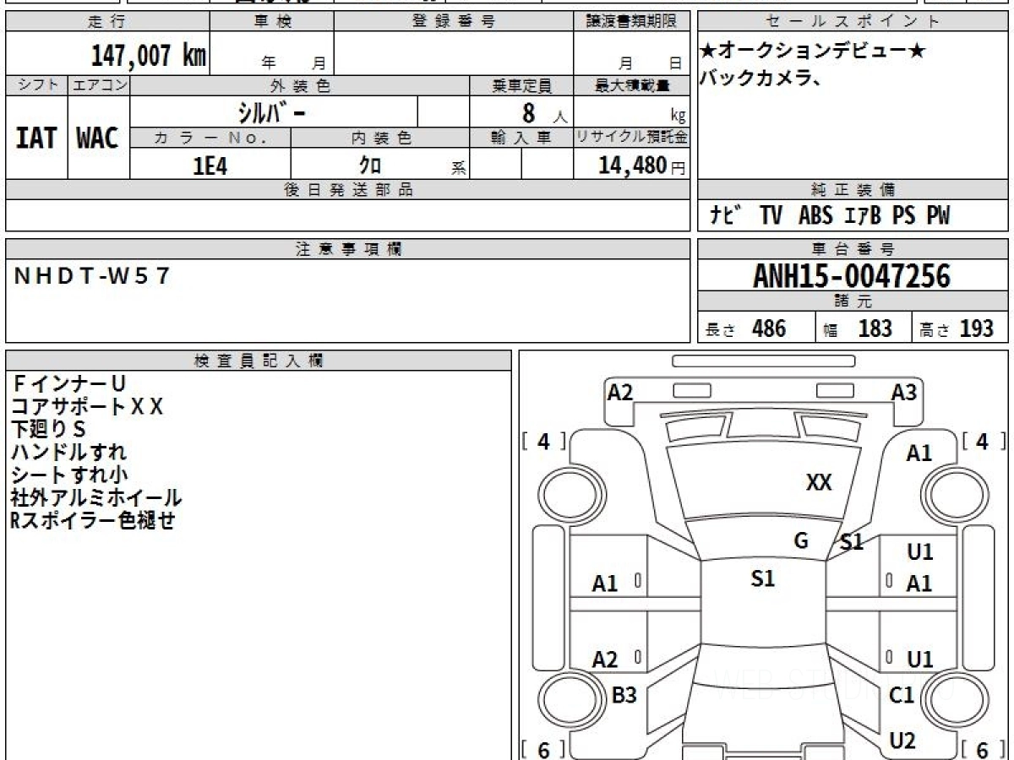Click the セールスポイント header
Screen dimensions: 1014x760
pos(853,22)
